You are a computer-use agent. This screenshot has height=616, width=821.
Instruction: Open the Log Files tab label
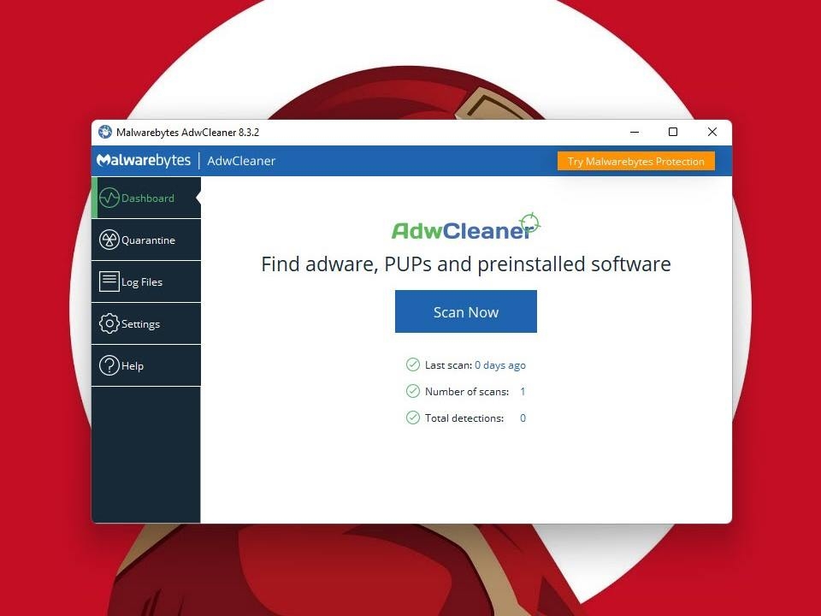pyautogui.click(x=142, y=281)
